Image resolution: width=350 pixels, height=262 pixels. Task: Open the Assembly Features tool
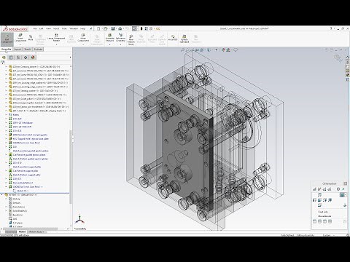(x=109, y=38)
